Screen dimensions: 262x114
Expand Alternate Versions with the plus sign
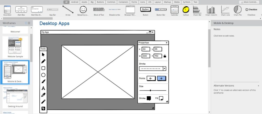tap(258, 86)
